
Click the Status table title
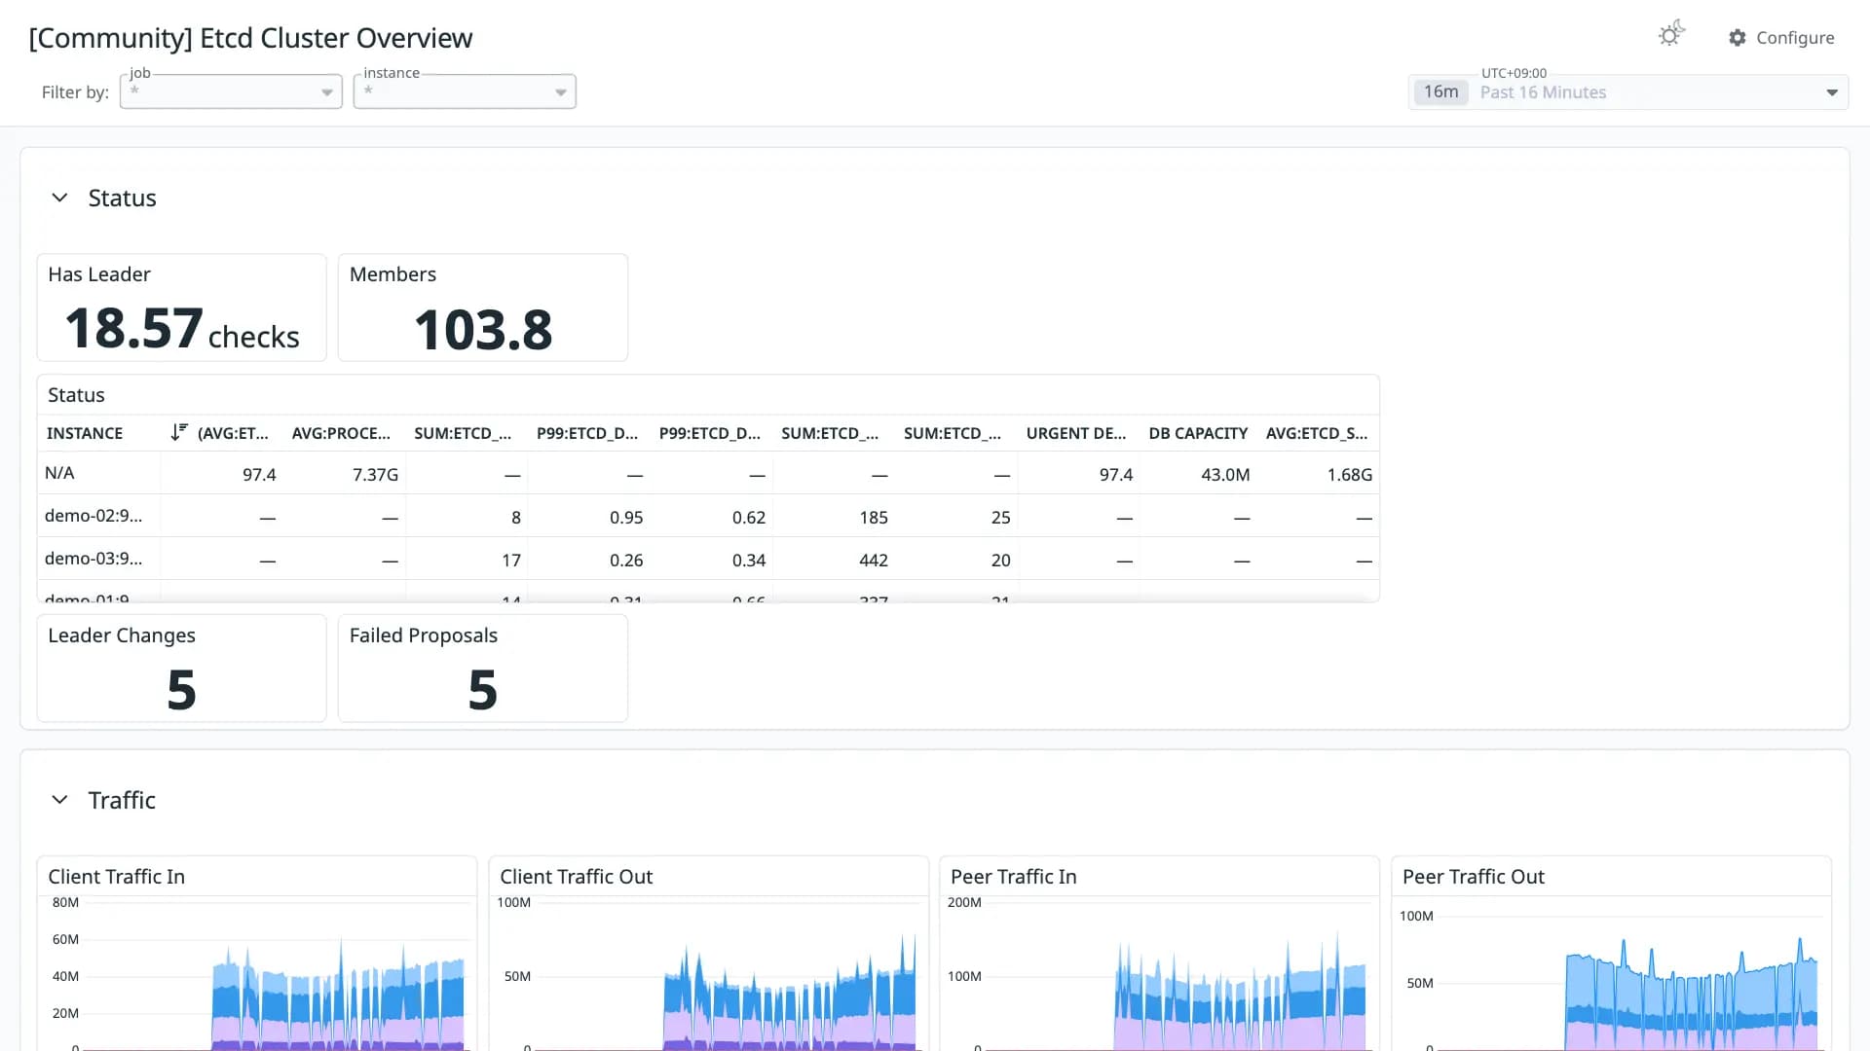76,395
